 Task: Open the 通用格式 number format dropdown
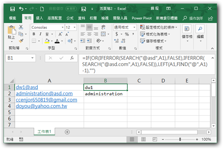coord(134,27)
